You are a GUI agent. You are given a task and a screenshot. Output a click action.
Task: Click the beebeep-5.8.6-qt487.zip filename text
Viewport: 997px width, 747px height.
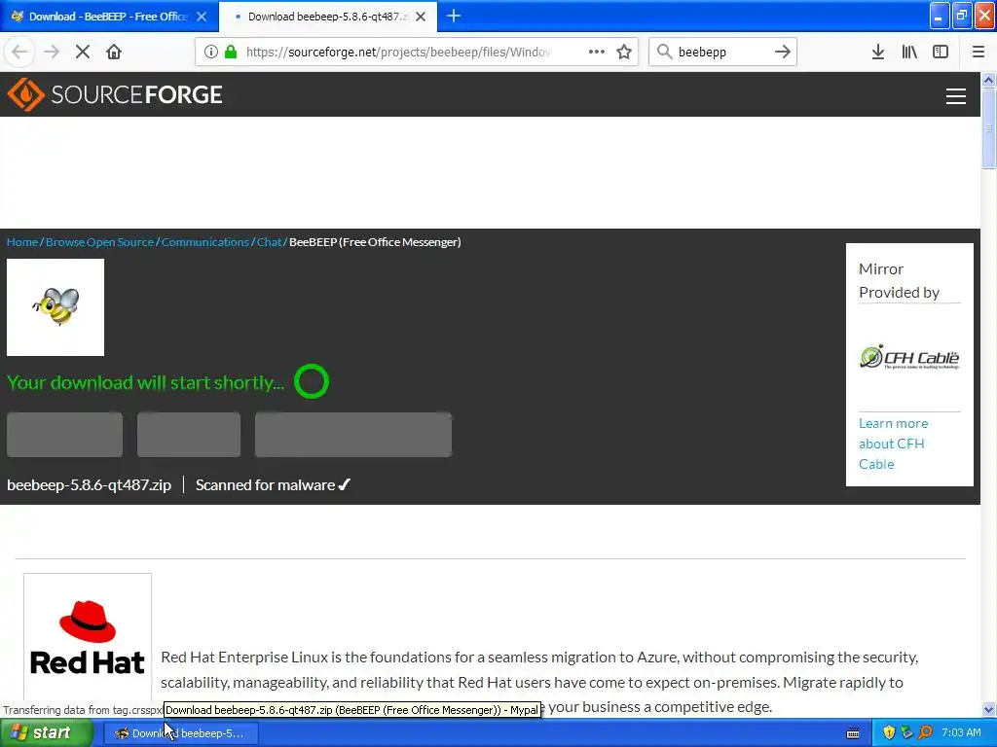click(89, 484)
